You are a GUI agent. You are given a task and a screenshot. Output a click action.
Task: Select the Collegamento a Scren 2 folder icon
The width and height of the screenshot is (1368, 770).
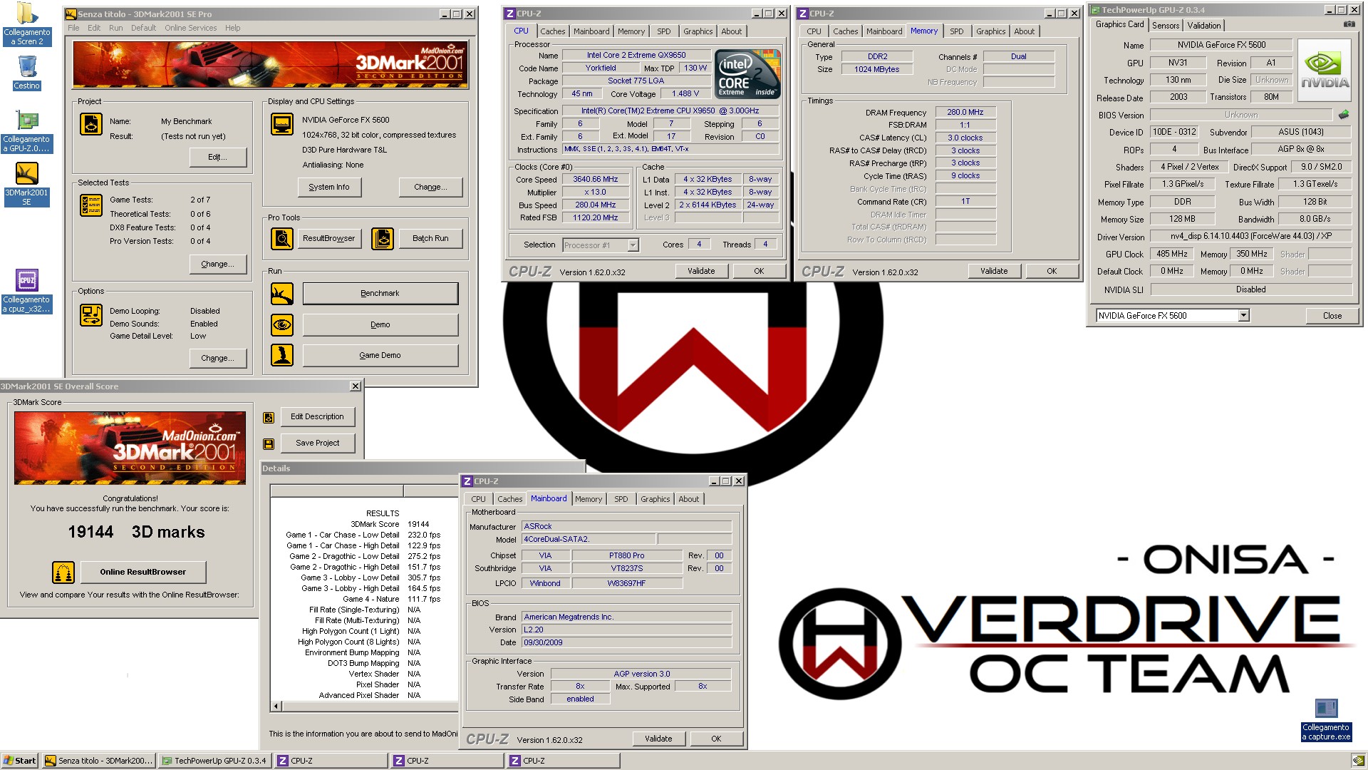pyautogui.click(x=27, y=24)
